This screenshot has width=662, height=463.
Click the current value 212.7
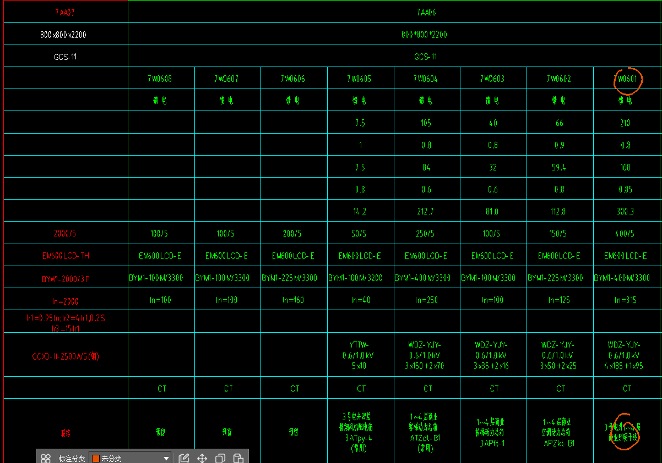pyautogui.click(x=426, y=212)
